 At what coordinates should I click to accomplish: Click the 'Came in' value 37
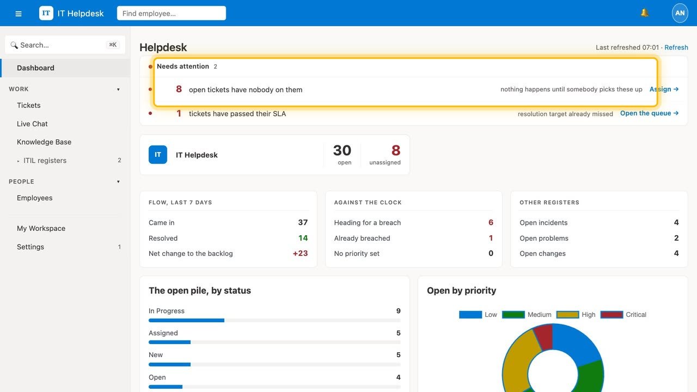click(303, 223)
